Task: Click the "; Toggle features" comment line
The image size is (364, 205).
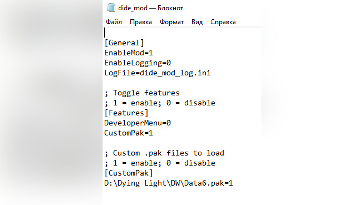Action: 142,93
